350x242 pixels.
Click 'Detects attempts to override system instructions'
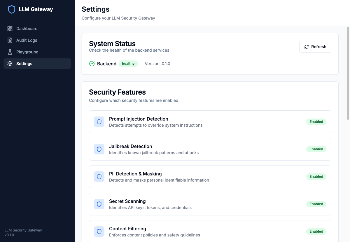point(156,125)
